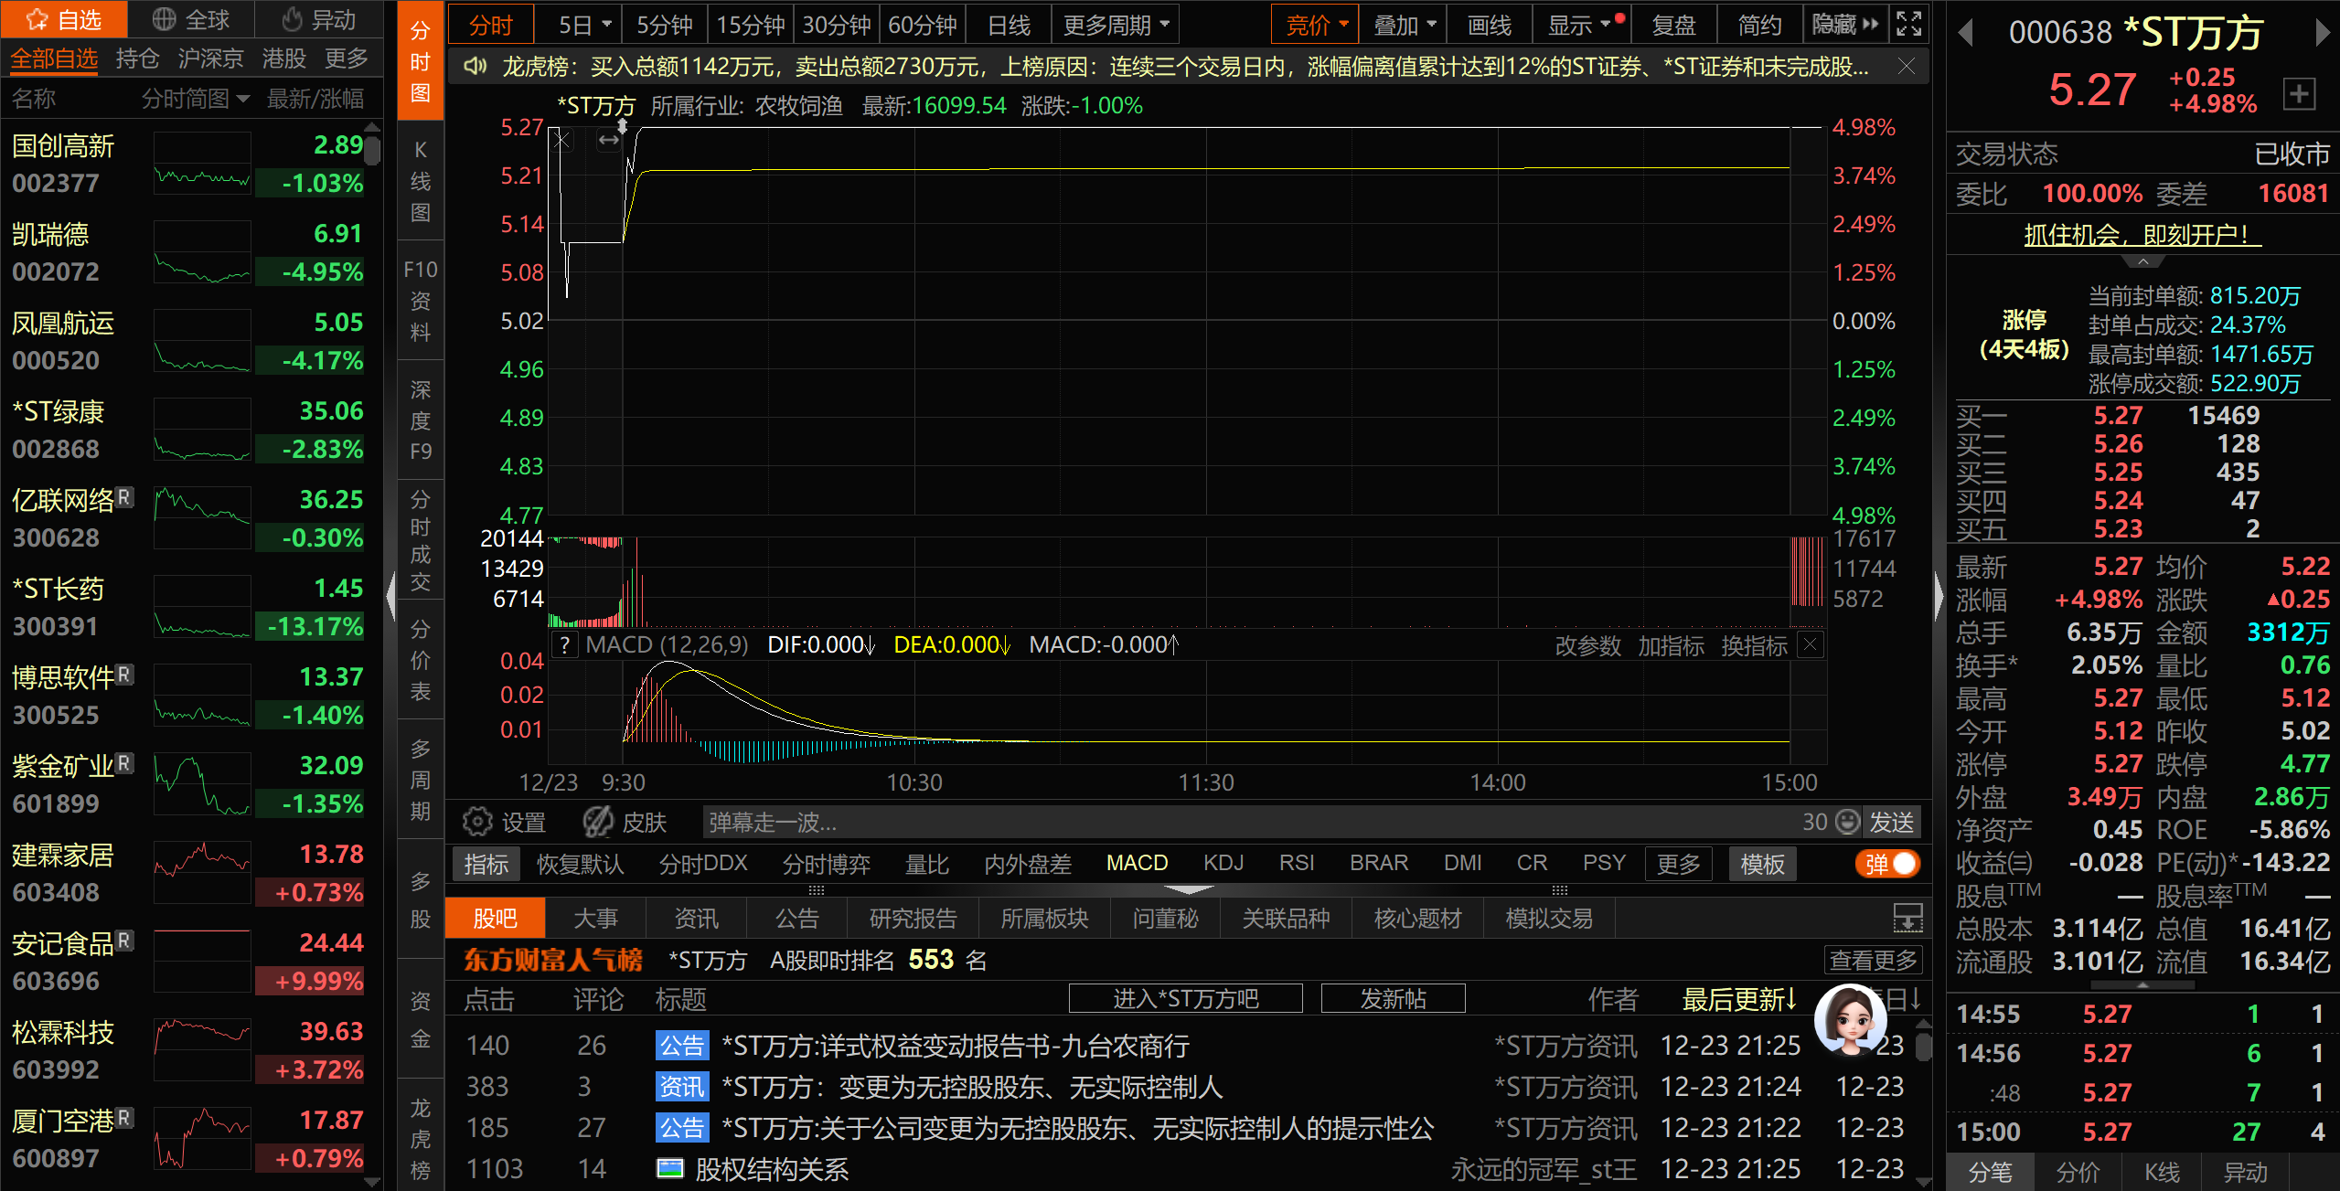Switch to the 研究报告 tab

click(x=912, y=919)
